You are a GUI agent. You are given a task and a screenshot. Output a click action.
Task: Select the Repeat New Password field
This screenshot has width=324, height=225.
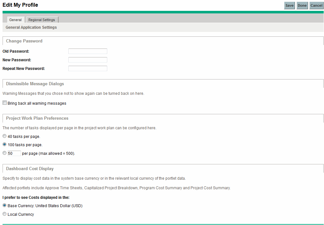87,69
